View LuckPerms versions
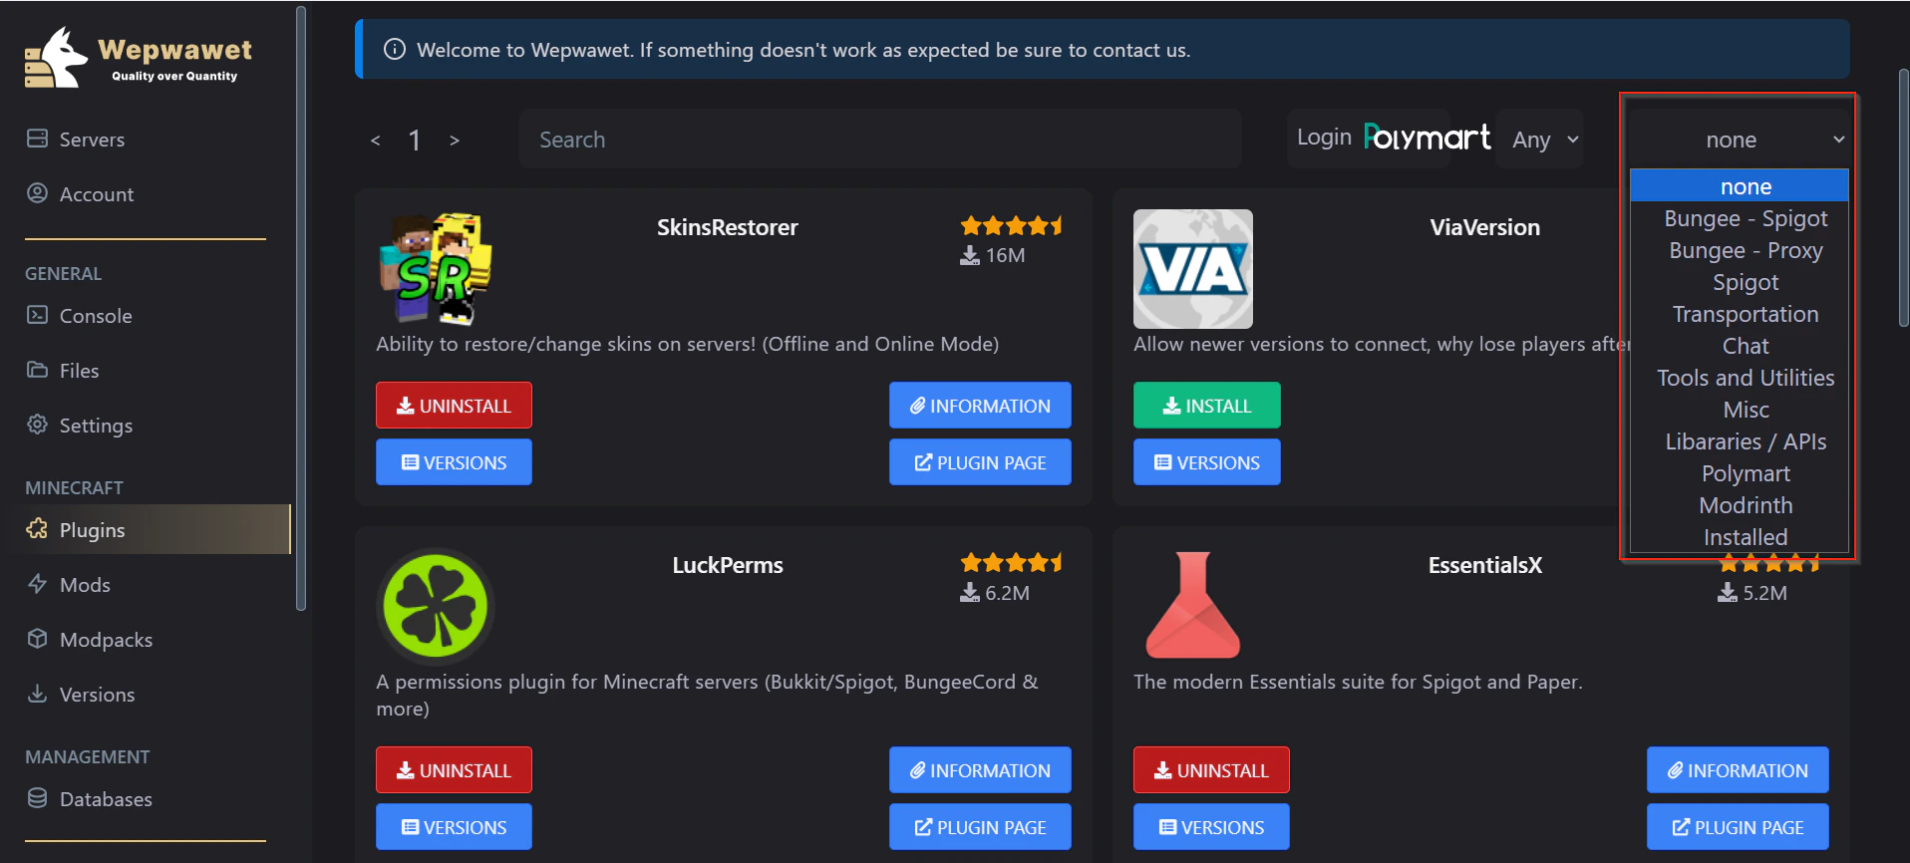The image size is (1910, 863). [x=454, y=827]
